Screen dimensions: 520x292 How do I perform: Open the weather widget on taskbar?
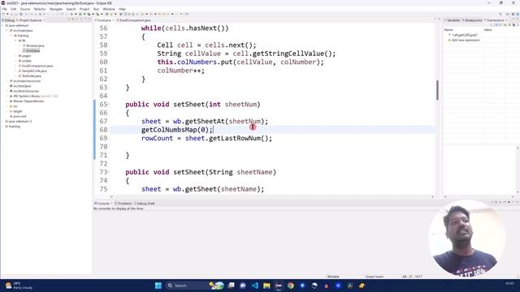(x=19, y=286)
